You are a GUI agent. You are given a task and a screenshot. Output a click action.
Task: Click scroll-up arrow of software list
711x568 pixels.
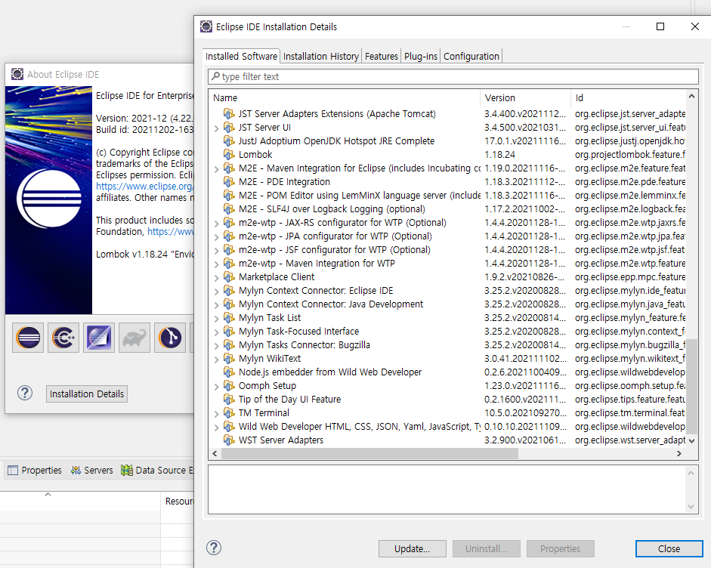(x=691, y=96)
